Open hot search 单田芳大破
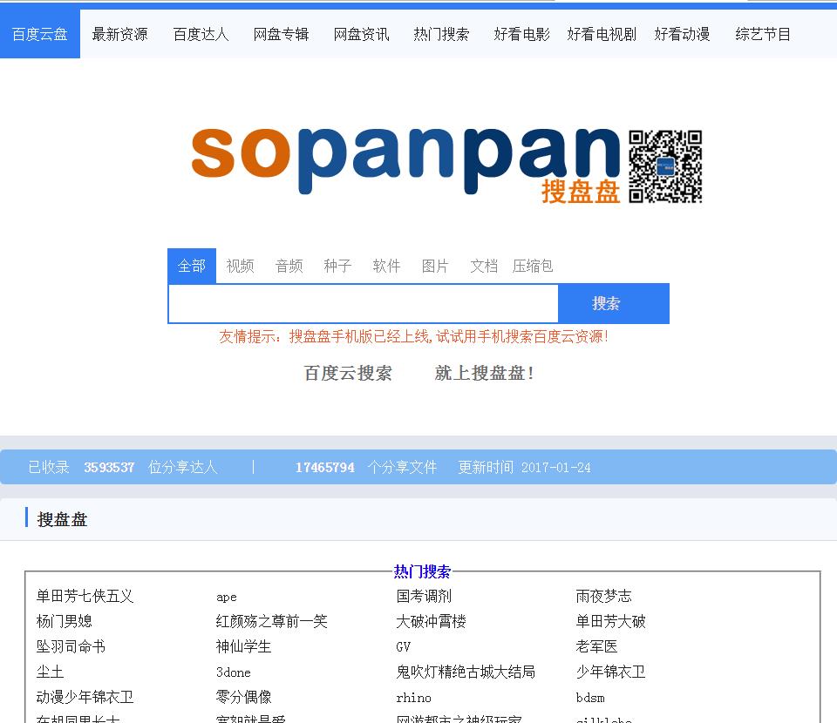837x723 pixels. click(x=610, y=621)
